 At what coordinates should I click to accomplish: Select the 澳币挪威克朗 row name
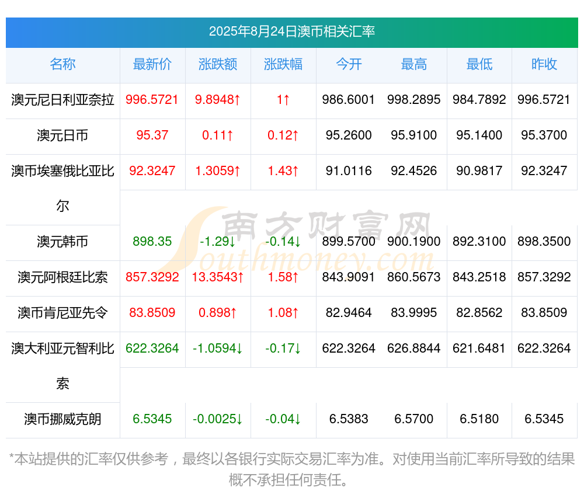click(62, 419)
